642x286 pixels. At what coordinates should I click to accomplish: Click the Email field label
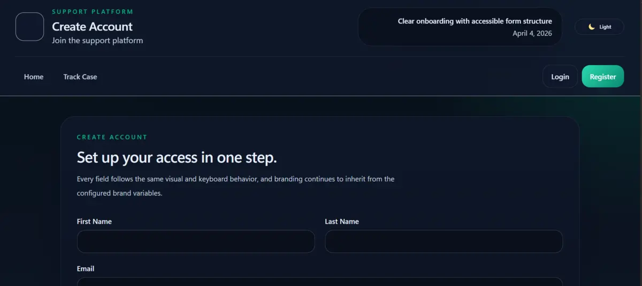86,269
